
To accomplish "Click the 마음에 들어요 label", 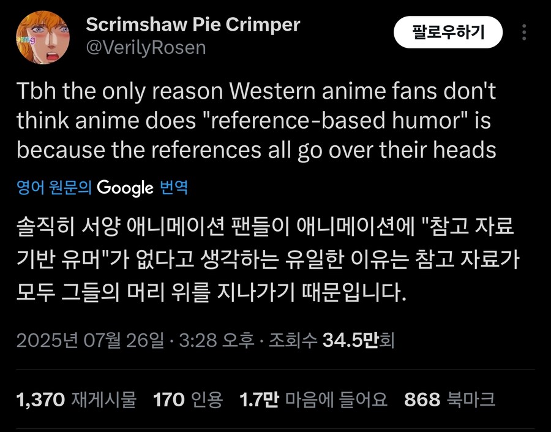I will coord(336,400).
